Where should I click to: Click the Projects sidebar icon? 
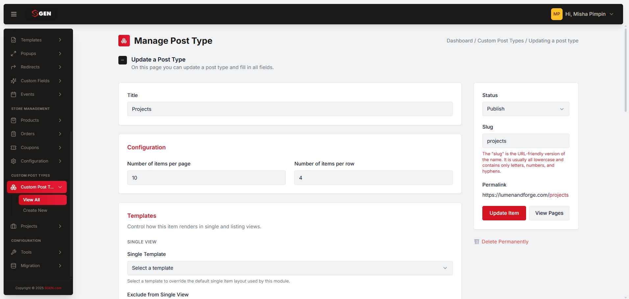click(x=13, y=226)
